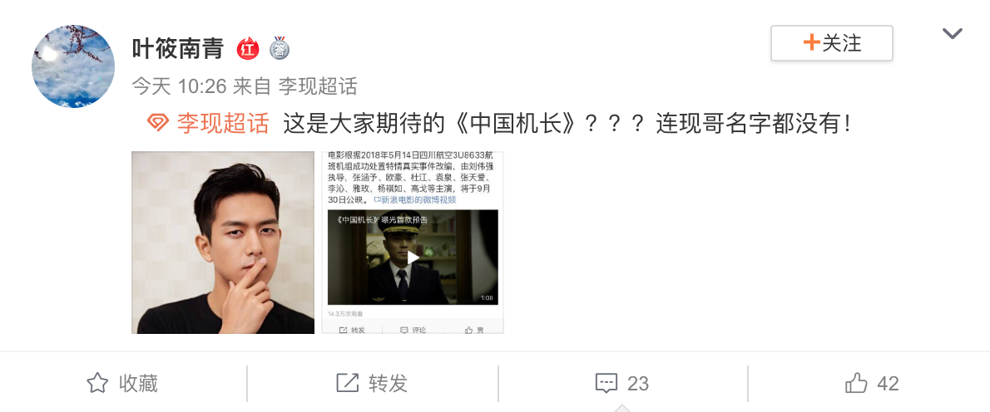Click the 答 medal badge icon
Screen dimensions: 990x412
click(280, 48)
